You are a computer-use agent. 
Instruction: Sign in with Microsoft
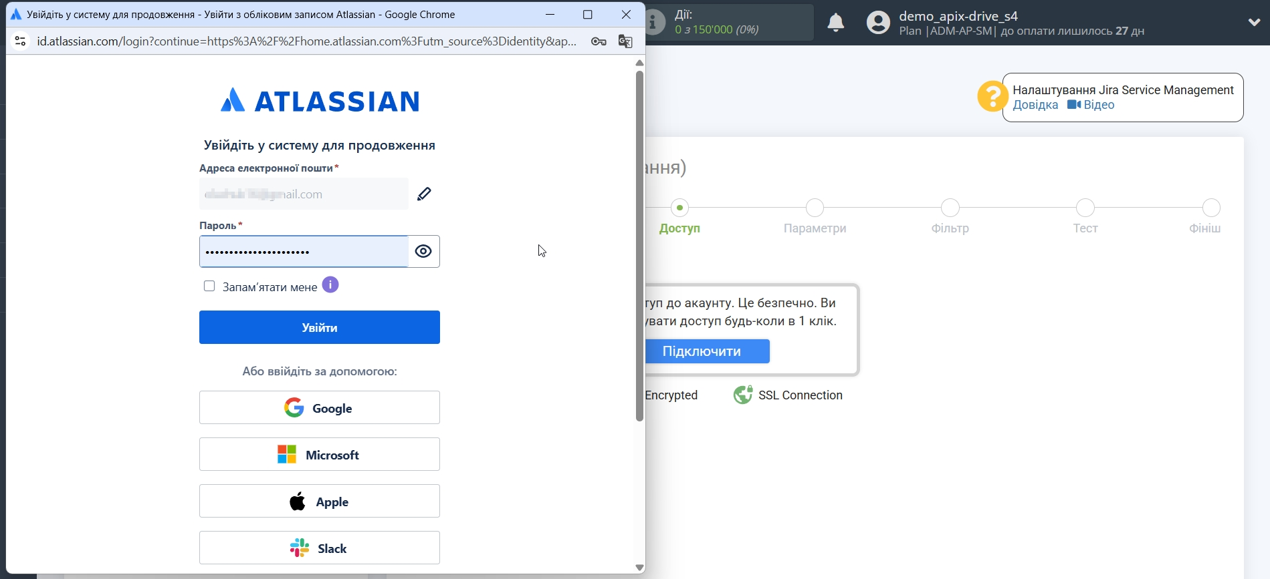(x=320, y=454)
